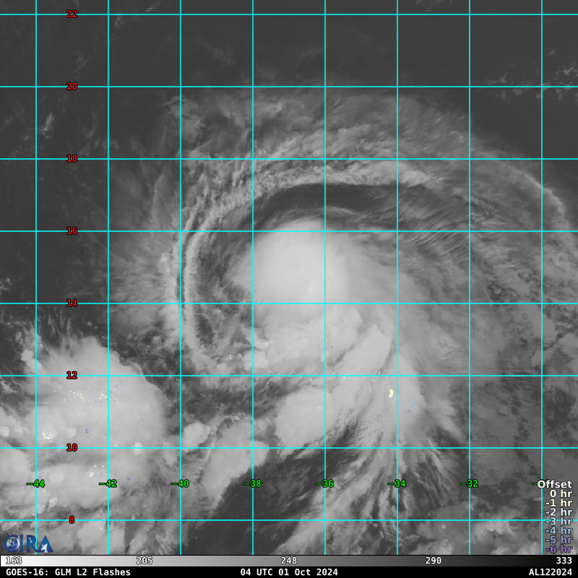Viewport: 578px width, 578px height.
Task: Click the 0 hr legend entry
Action: 561,493
